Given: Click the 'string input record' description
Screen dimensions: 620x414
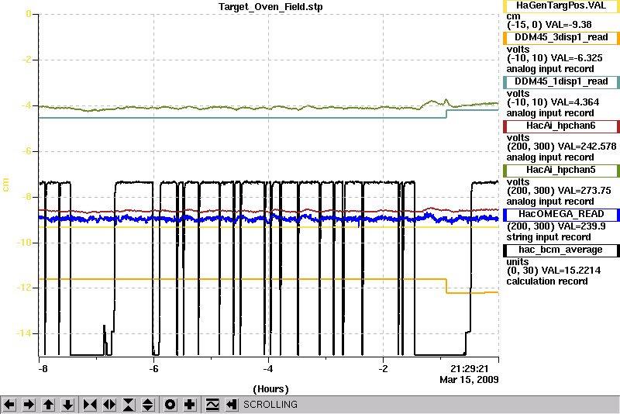Looking at the screenshot, I should pyautogui.click(x=549, y=237).
